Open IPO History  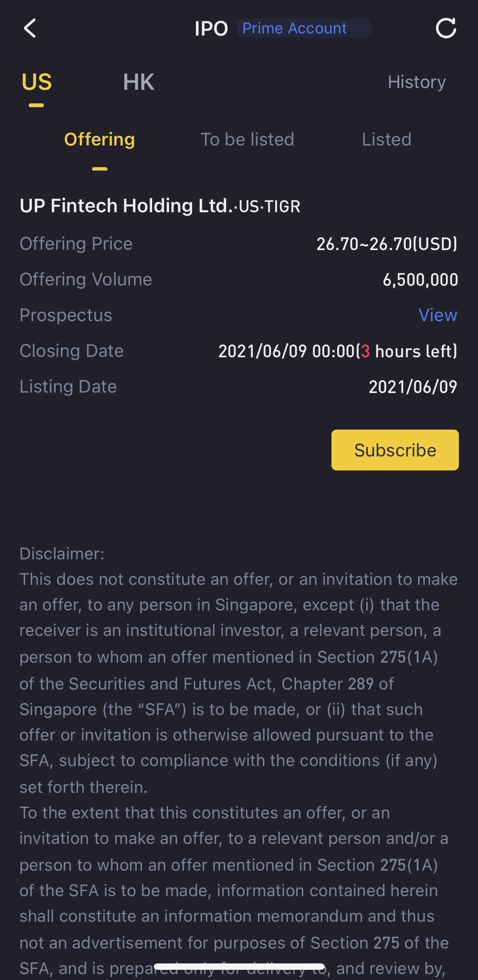(x=416, y=82)
